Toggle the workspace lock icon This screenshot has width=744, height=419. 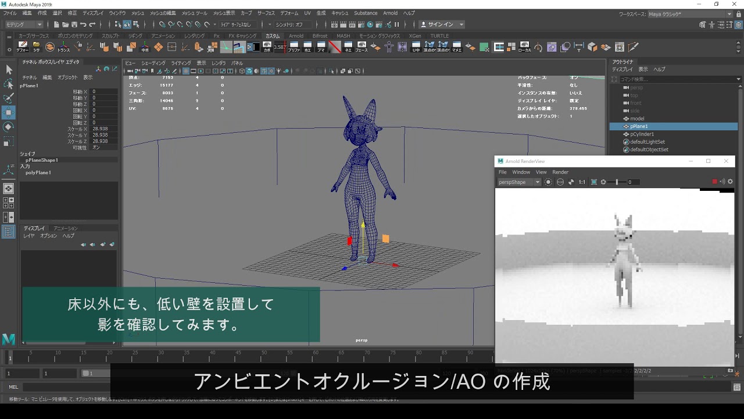click(x=739, y=13)
